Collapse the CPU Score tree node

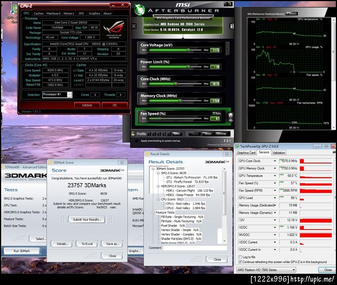coord(158,200)
